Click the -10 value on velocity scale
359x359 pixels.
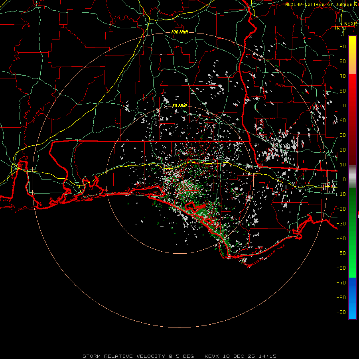point(341,194)
